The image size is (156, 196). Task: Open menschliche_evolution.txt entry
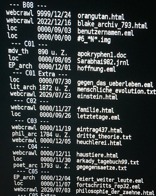pos(116,90)
